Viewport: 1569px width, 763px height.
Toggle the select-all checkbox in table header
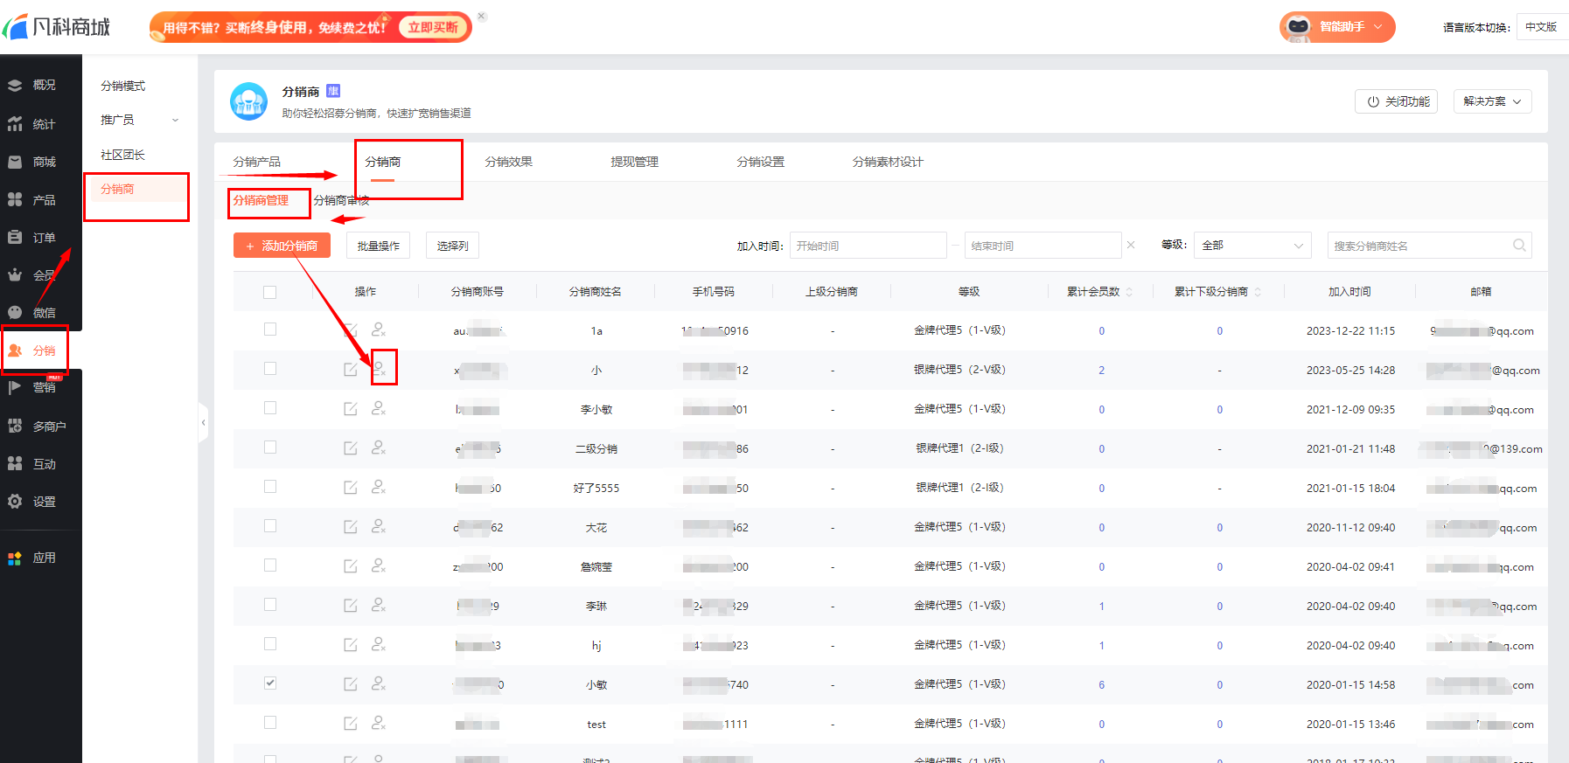point(270,292)
